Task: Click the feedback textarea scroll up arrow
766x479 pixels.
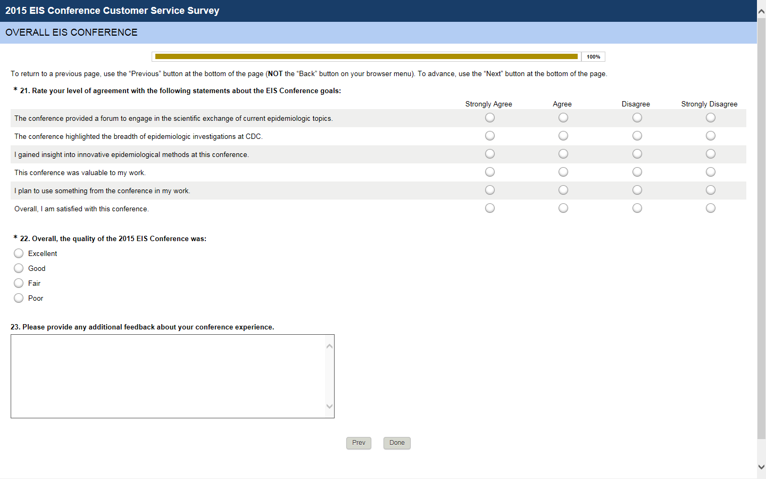Action: 329,346
